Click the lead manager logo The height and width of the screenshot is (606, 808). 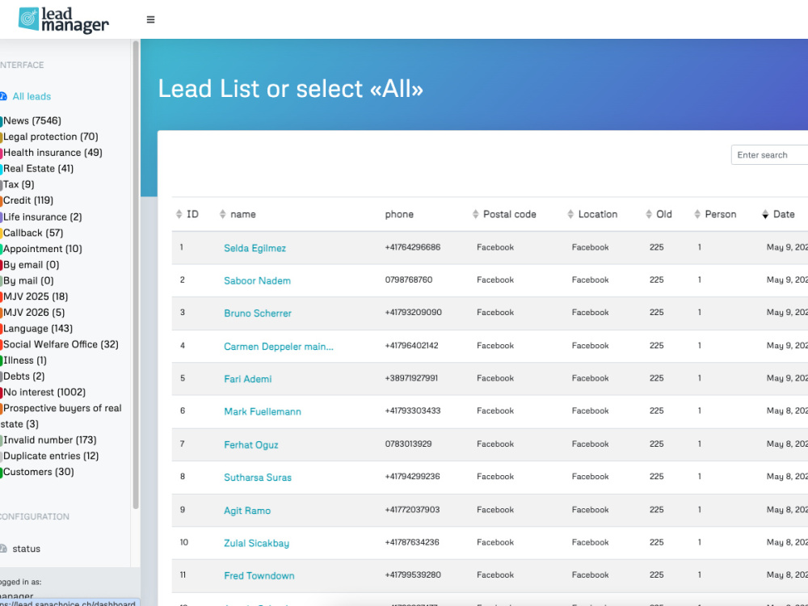coord(63,19)
